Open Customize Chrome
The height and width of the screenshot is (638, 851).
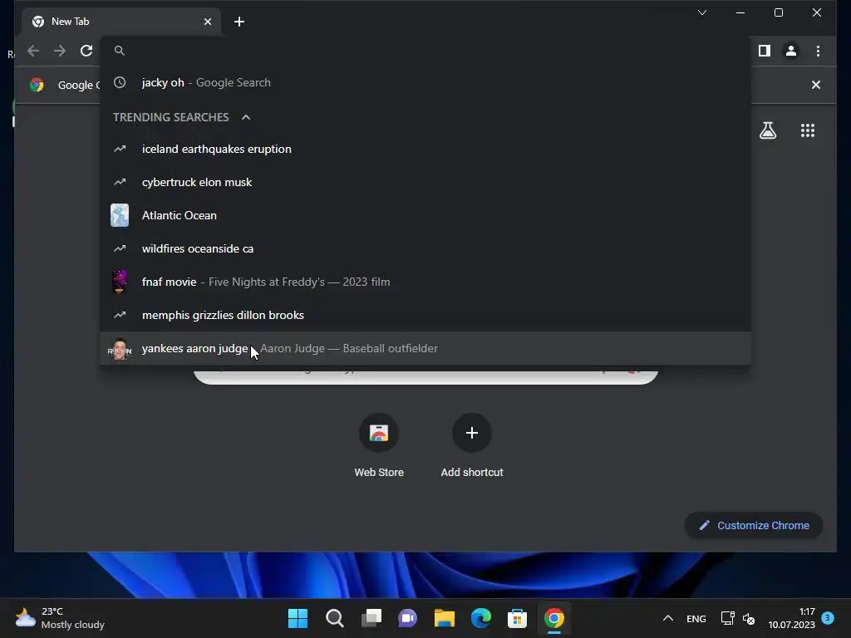tap(754, 525)
